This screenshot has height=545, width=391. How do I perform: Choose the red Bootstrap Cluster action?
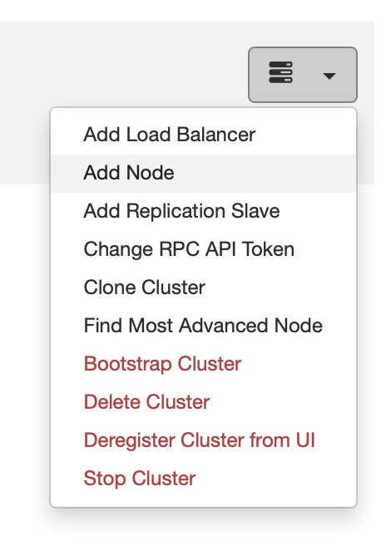203,364
